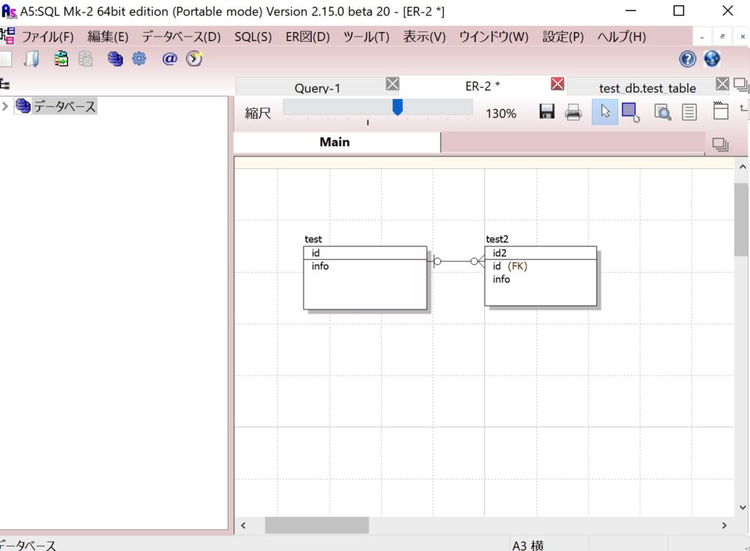This screenshot has height=551, width=750.
Task: Open the zoom preview icon on the ER toolbar
Action: pyautogui.click(x=661, y=112)
